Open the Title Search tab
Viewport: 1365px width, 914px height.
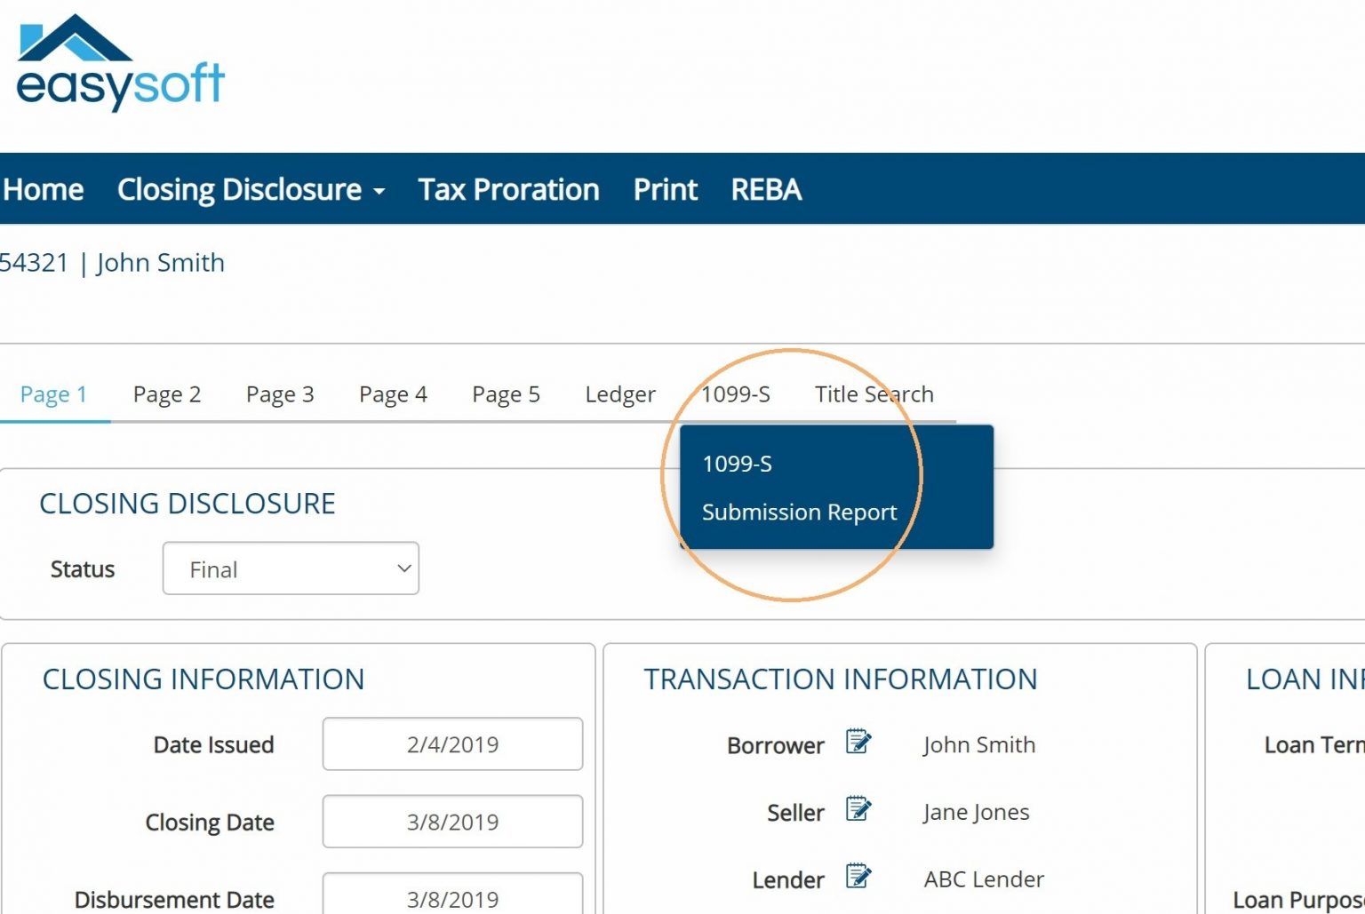[874, 393]
